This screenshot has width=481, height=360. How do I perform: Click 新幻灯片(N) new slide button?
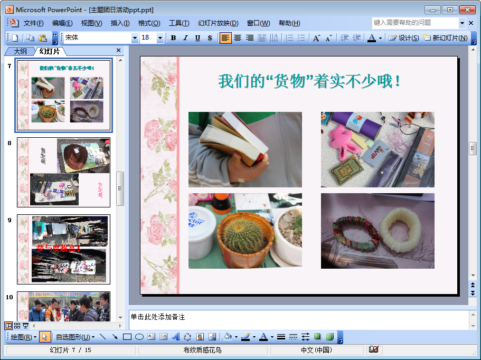click(445, 37)
